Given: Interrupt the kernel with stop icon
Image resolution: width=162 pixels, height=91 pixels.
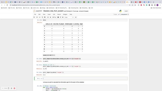Looking at the screenshot, I should coord(58,17).
